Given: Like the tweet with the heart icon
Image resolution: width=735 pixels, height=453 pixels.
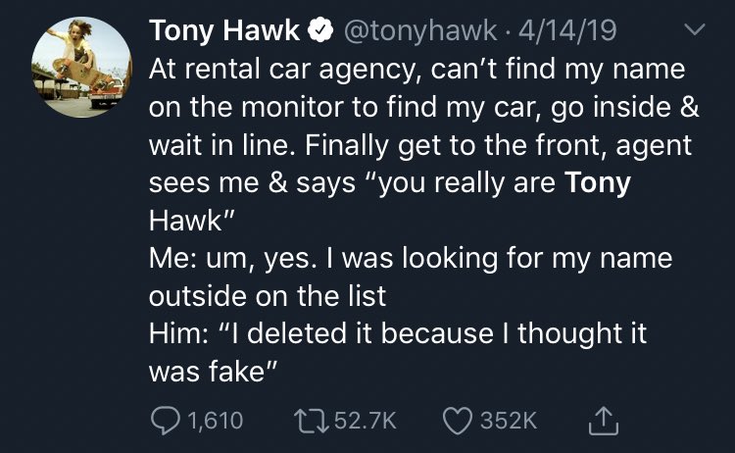Looking at the screenshot, I should (458, 421).
